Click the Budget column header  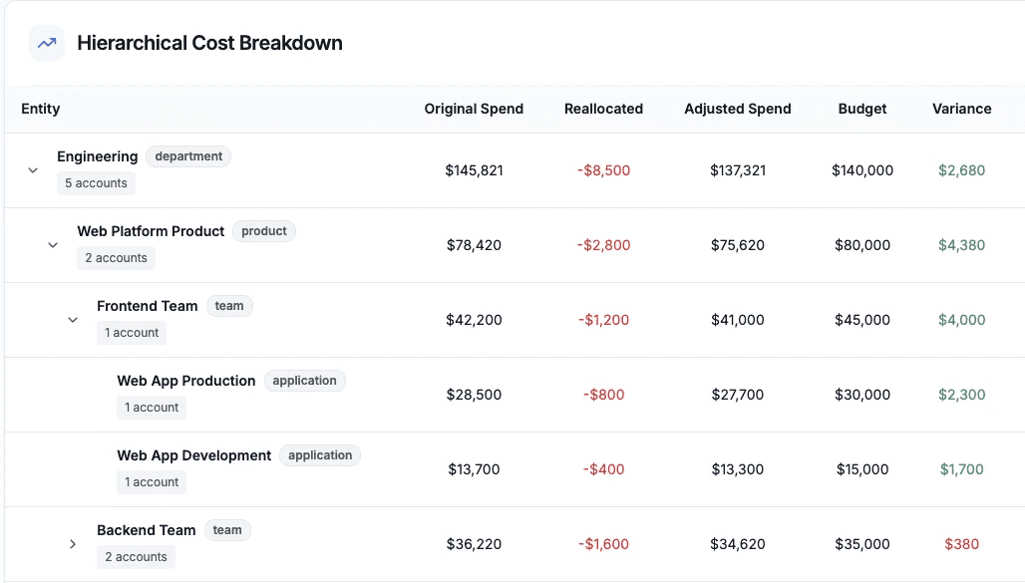click(862, 109)
